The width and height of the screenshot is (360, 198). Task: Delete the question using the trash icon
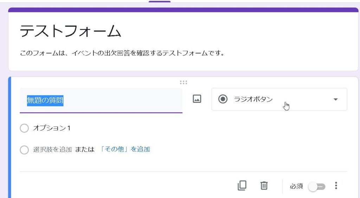[x=264, y=185]
